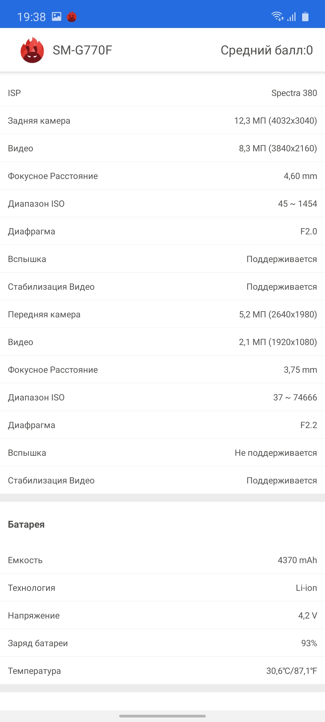Tap the cellular signal bars icon
The height and width of the screenshot is (722, 325).
pyautogui.click(x=292, y=17)
